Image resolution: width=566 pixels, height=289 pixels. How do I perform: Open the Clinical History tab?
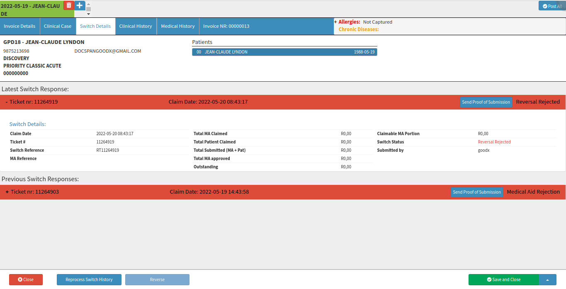[x=136, y=26]
